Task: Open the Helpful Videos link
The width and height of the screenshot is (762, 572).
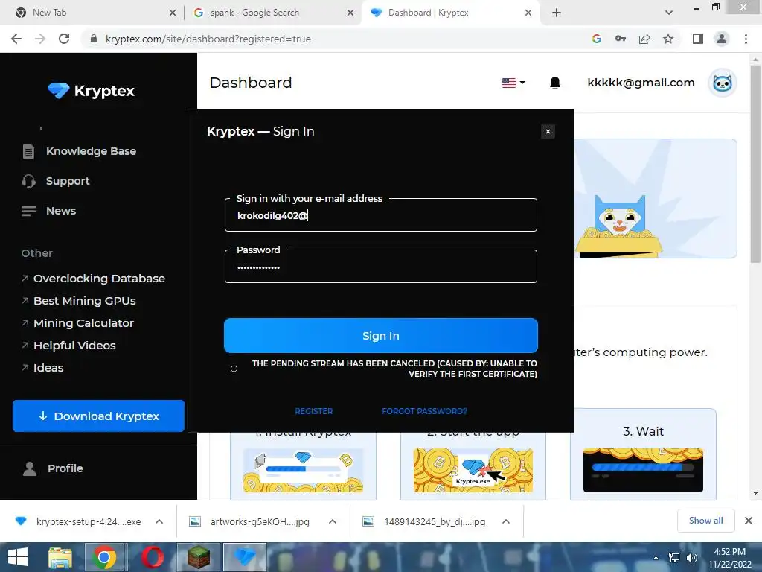Action: (74, 346)
